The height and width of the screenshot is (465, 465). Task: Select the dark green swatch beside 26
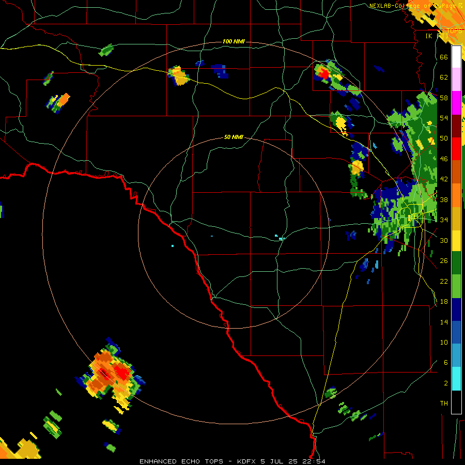(x=456, y=263)
